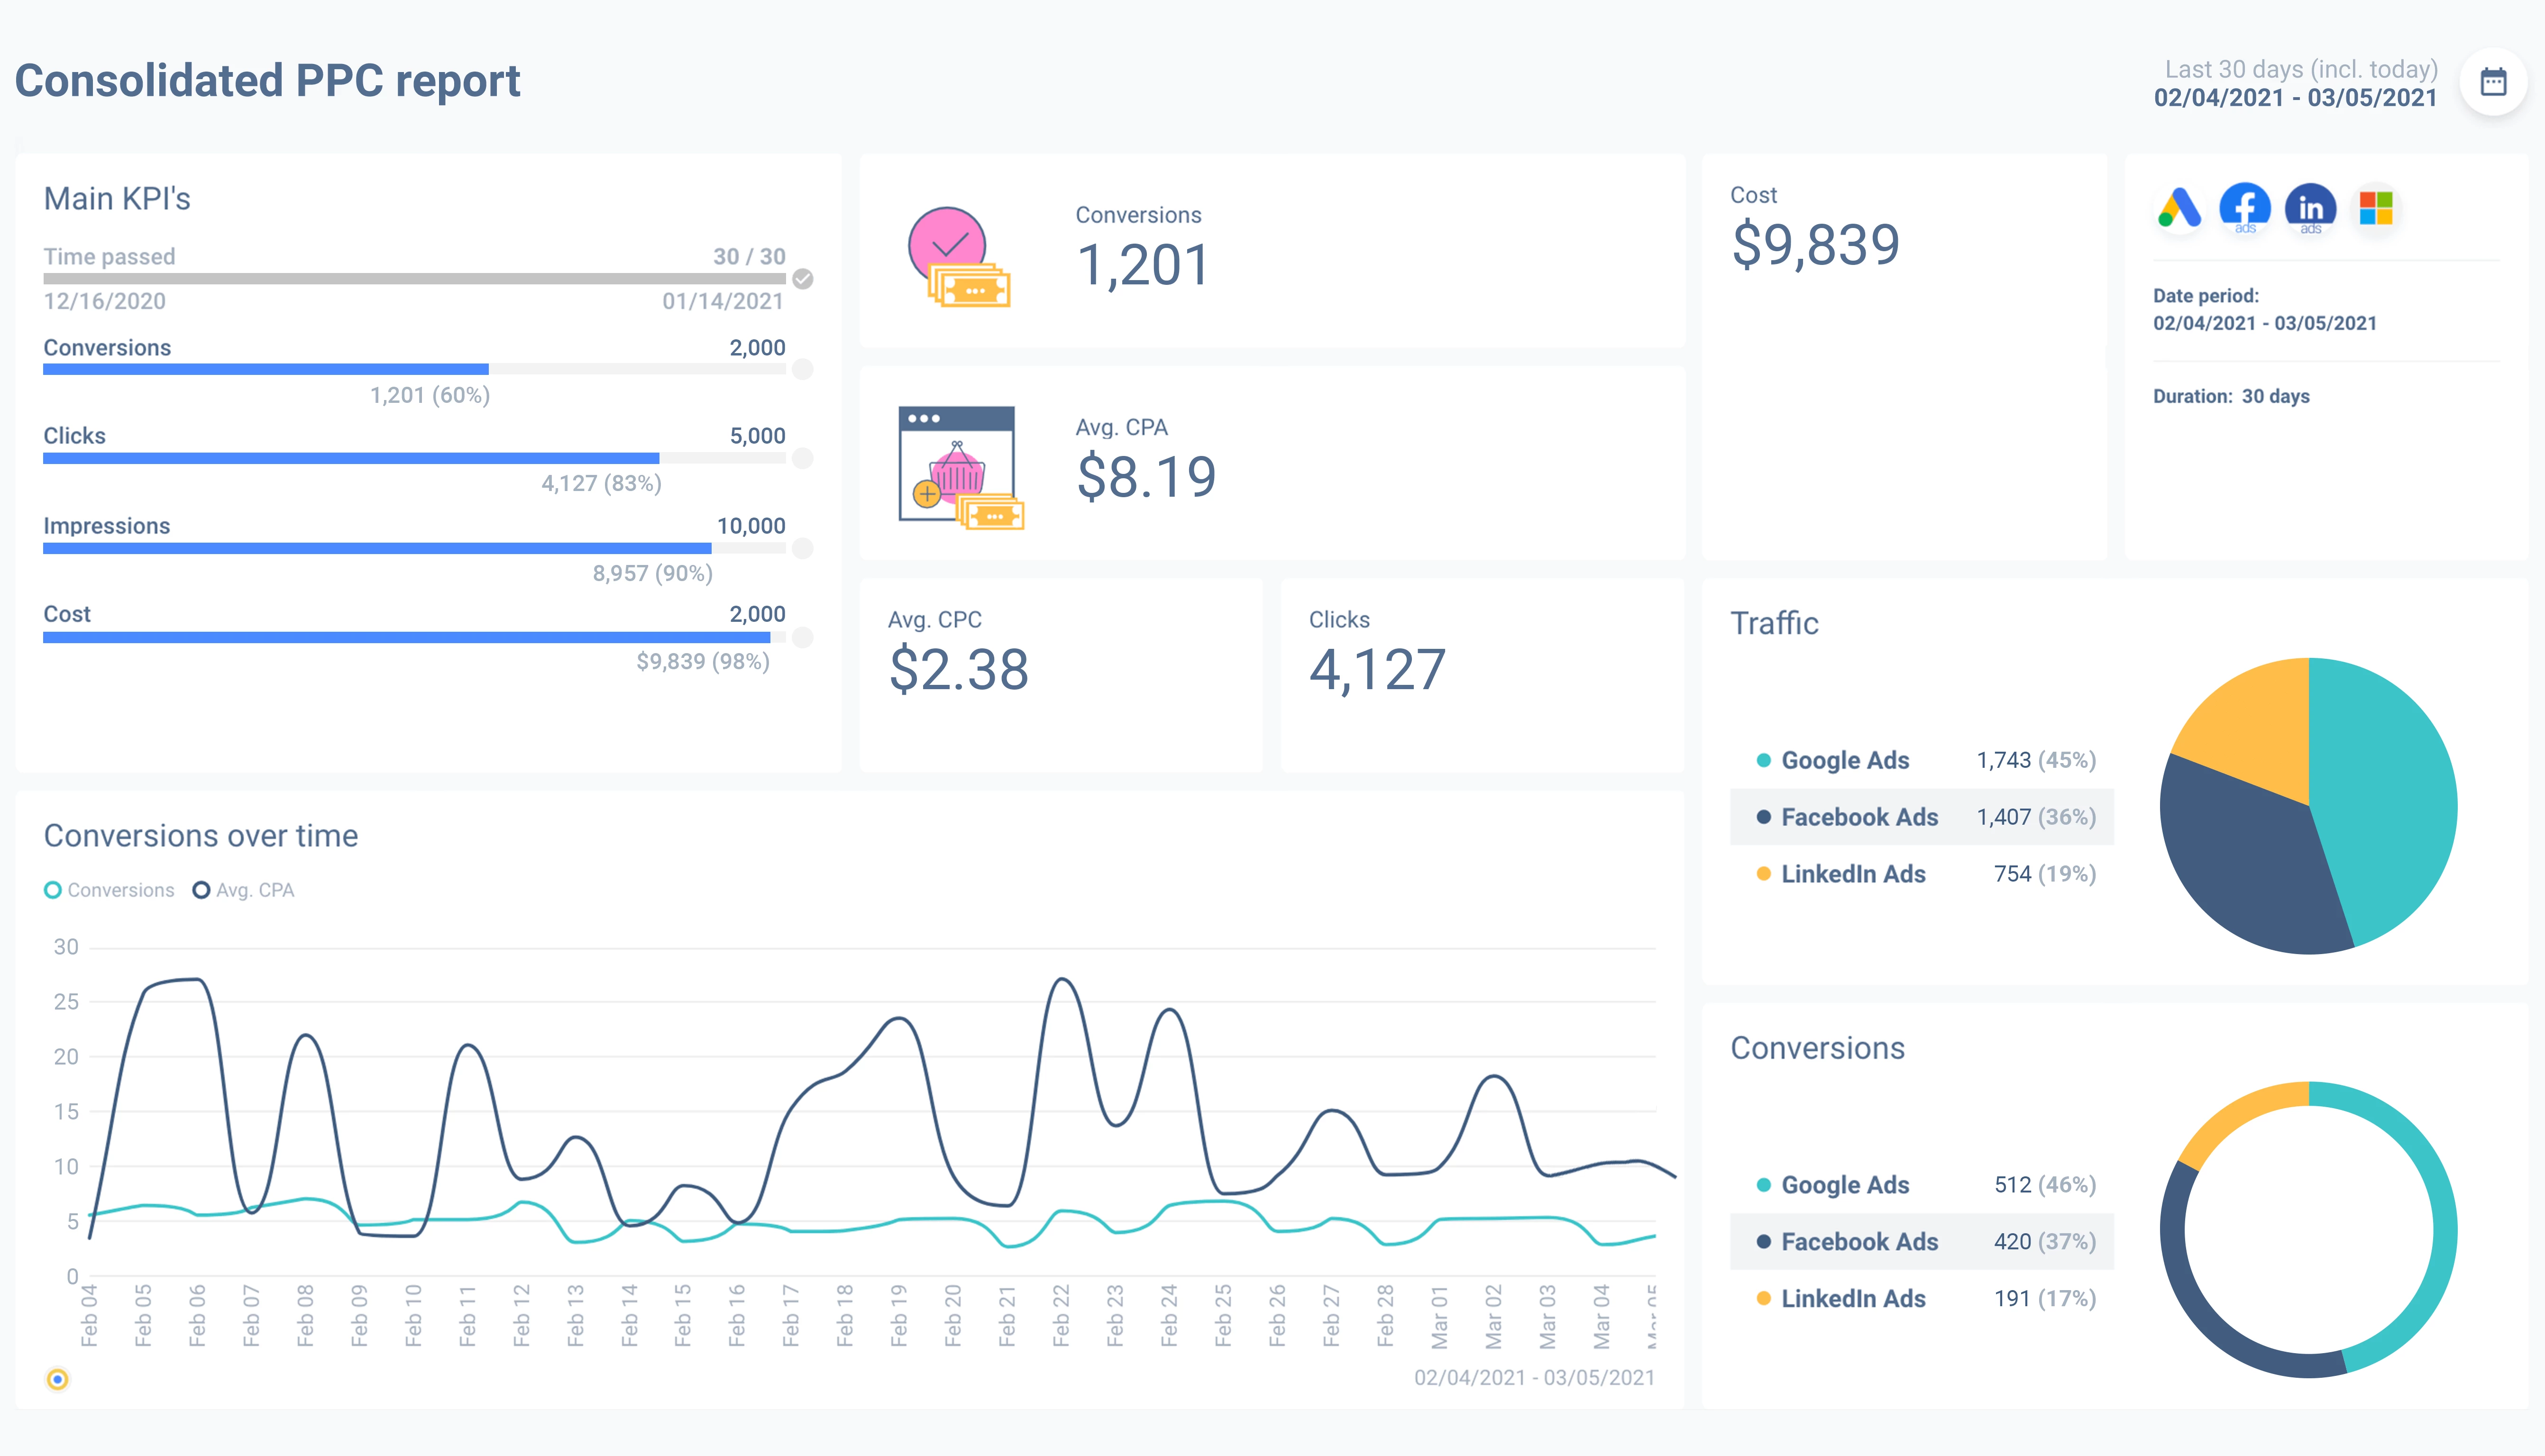Select Google Ads row in Traffic legend
Screen dimensions: 2545x1456
pyautogui.click(x=1922, y=760)
